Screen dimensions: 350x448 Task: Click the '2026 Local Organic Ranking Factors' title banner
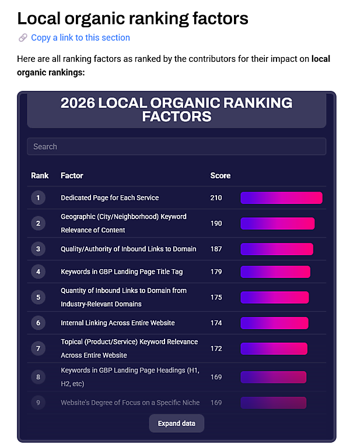tap(176, 110)
